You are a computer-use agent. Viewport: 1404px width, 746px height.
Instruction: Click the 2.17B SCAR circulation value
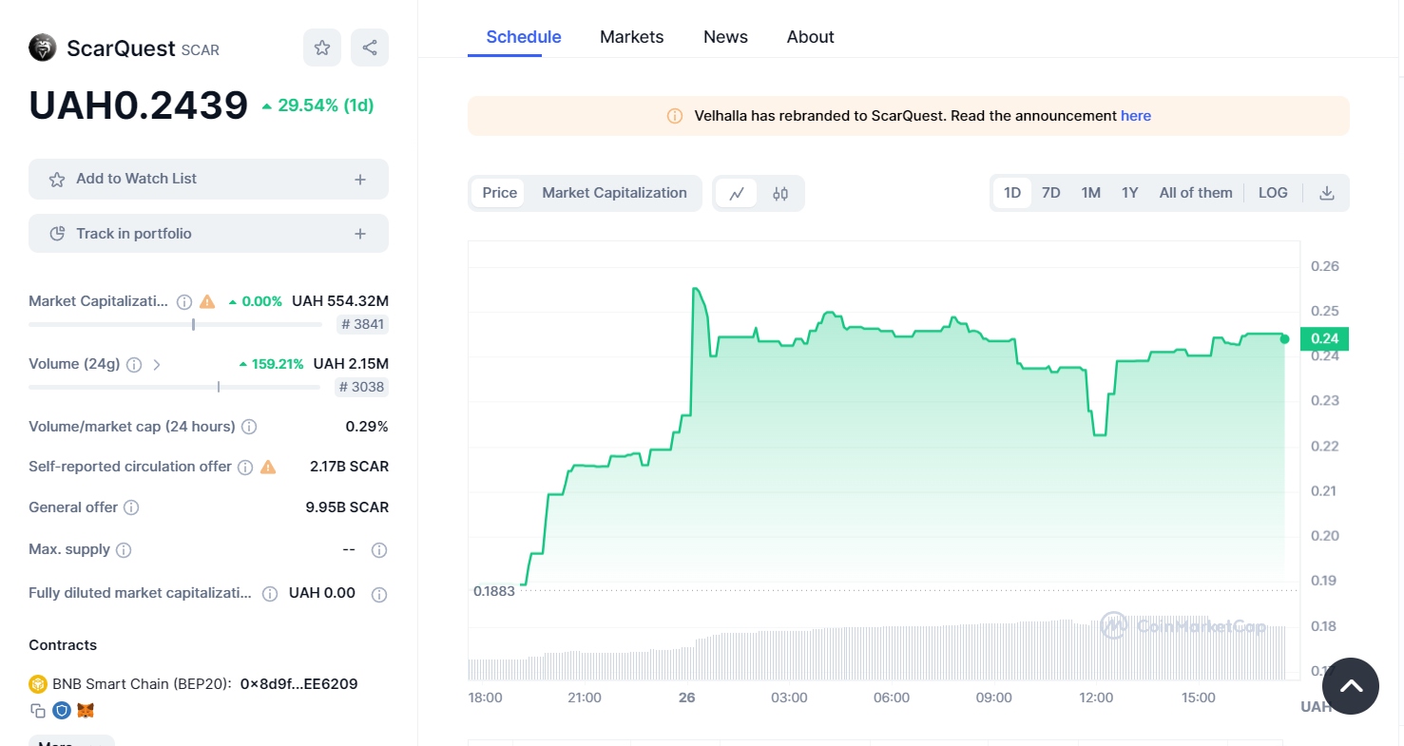[349, 467]
